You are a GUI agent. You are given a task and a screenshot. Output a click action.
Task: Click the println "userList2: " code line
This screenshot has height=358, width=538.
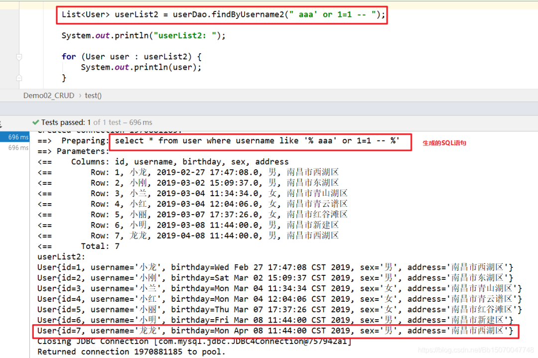143,36
